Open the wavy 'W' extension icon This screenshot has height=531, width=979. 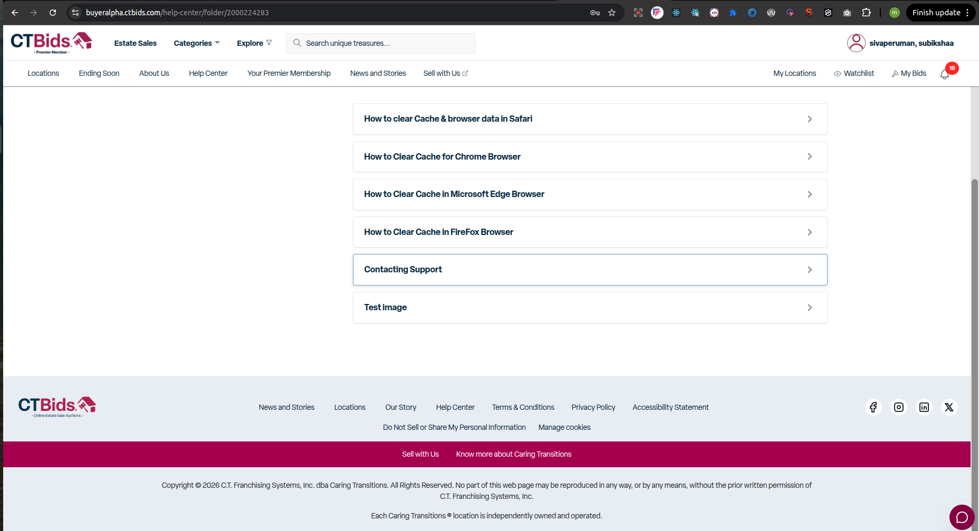tap(771, 13)
